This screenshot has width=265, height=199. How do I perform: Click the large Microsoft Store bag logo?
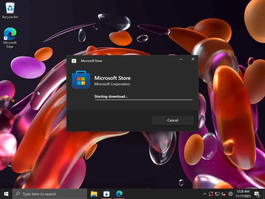pyautogui.click(x=81, y=80)
